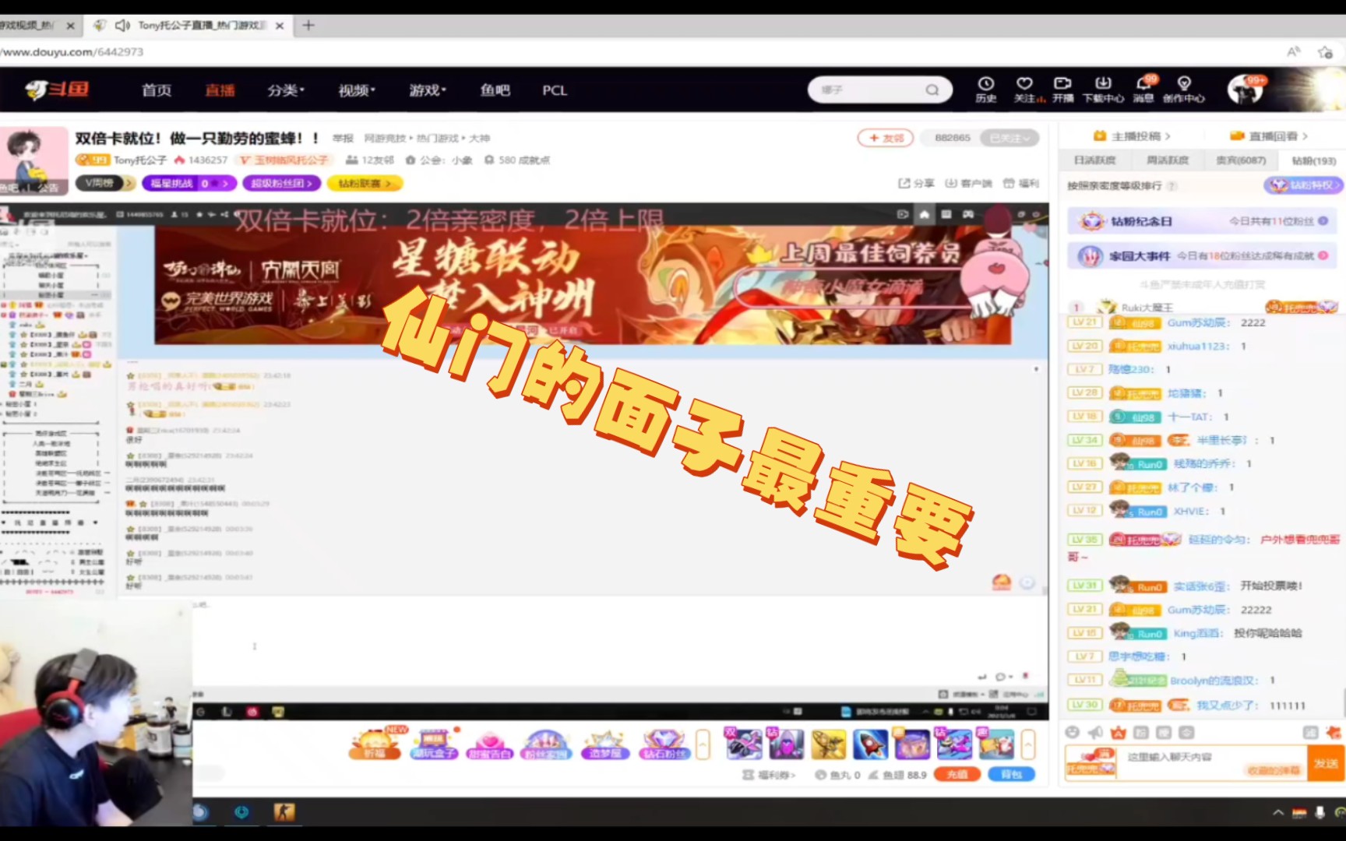This screenshot has height=841, width=1346.
Task: Close the Tony托公子直播 browser tab
Action: pos(280,26)
